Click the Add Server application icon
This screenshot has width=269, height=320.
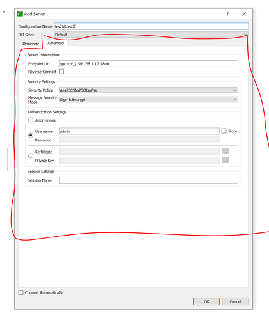click(x=20, y=14)
